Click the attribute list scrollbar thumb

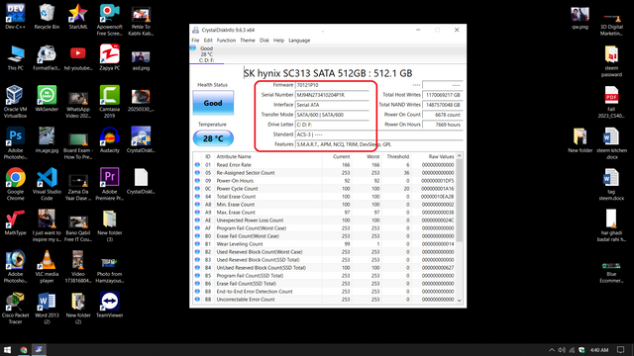pyautogui.click(x=459, y=200)
